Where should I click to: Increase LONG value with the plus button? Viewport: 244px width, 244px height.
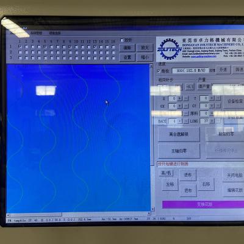tap(212, 121)
